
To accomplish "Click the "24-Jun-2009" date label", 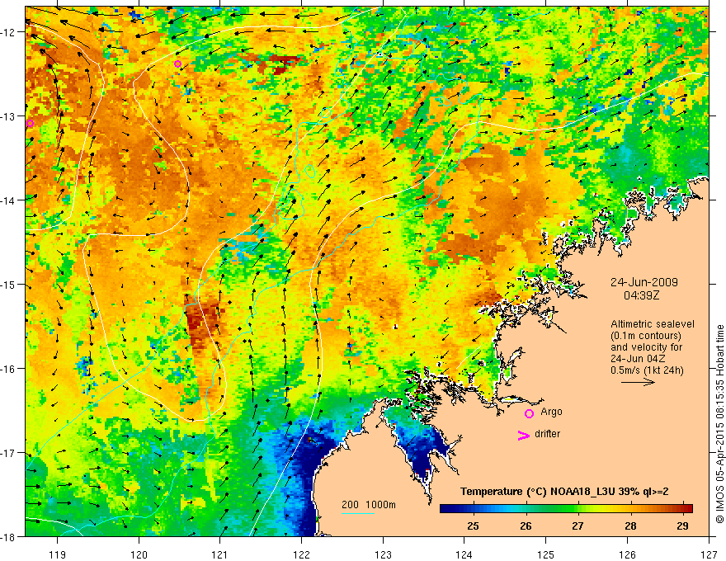I will [644, 282].
